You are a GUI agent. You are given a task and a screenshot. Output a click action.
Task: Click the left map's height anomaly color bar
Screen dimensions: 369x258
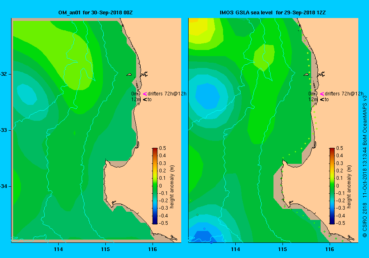pos(155,186)
